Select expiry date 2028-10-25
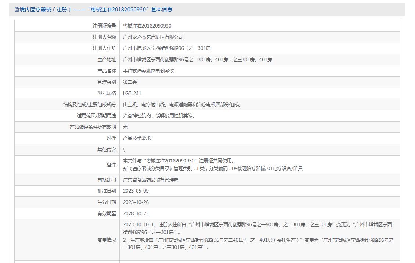 (136, 214)
